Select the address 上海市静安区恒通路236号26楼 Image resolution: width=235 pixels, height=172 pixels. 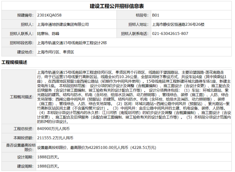coord(178,24)
